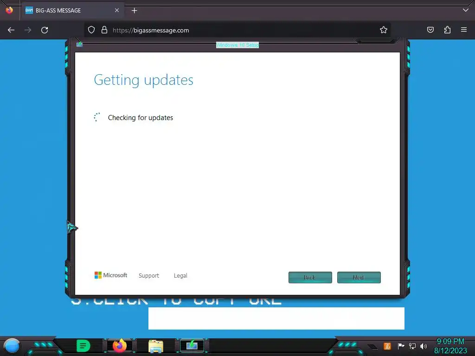Open the Start orb on the taskbar
Viewport: 475px width, 356px height.
pos(12,346)
